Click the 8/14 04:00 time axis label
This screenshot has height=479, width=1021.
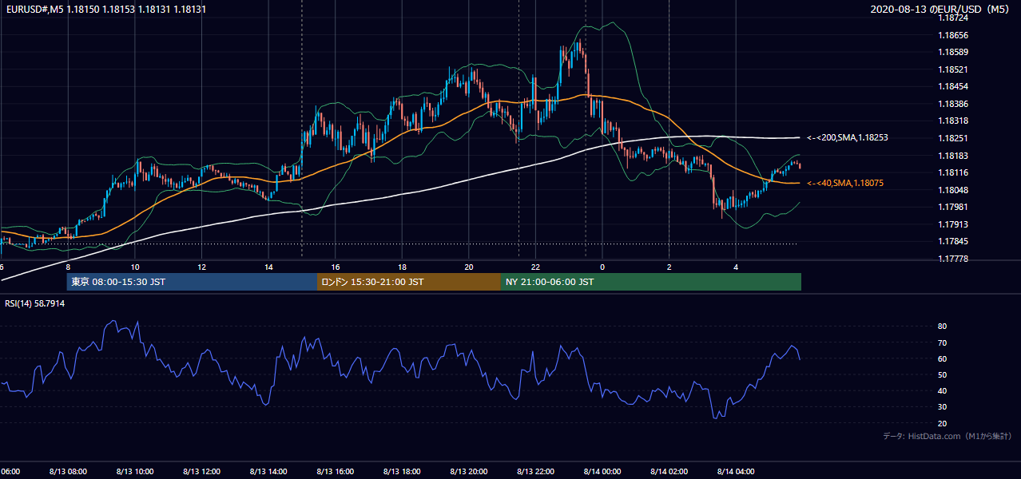click(x=735, y=471)
